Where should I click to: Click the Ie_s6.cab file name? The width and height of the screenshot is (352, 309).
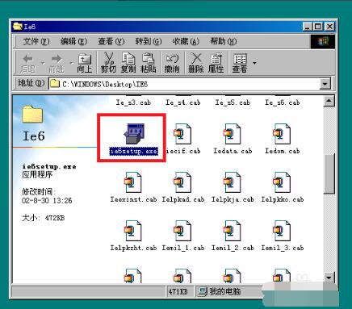pos(282,102)
